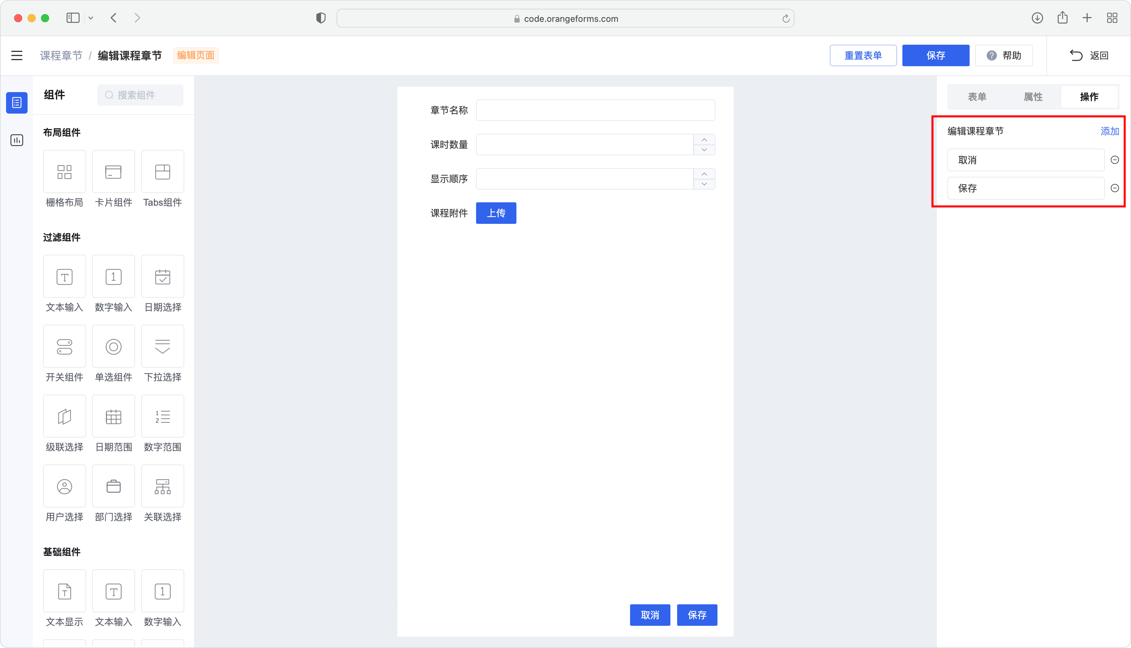The width and height of the screenshot is (1131, 648).
Task: Click the Safari address bar
Action: coord(565,18)
